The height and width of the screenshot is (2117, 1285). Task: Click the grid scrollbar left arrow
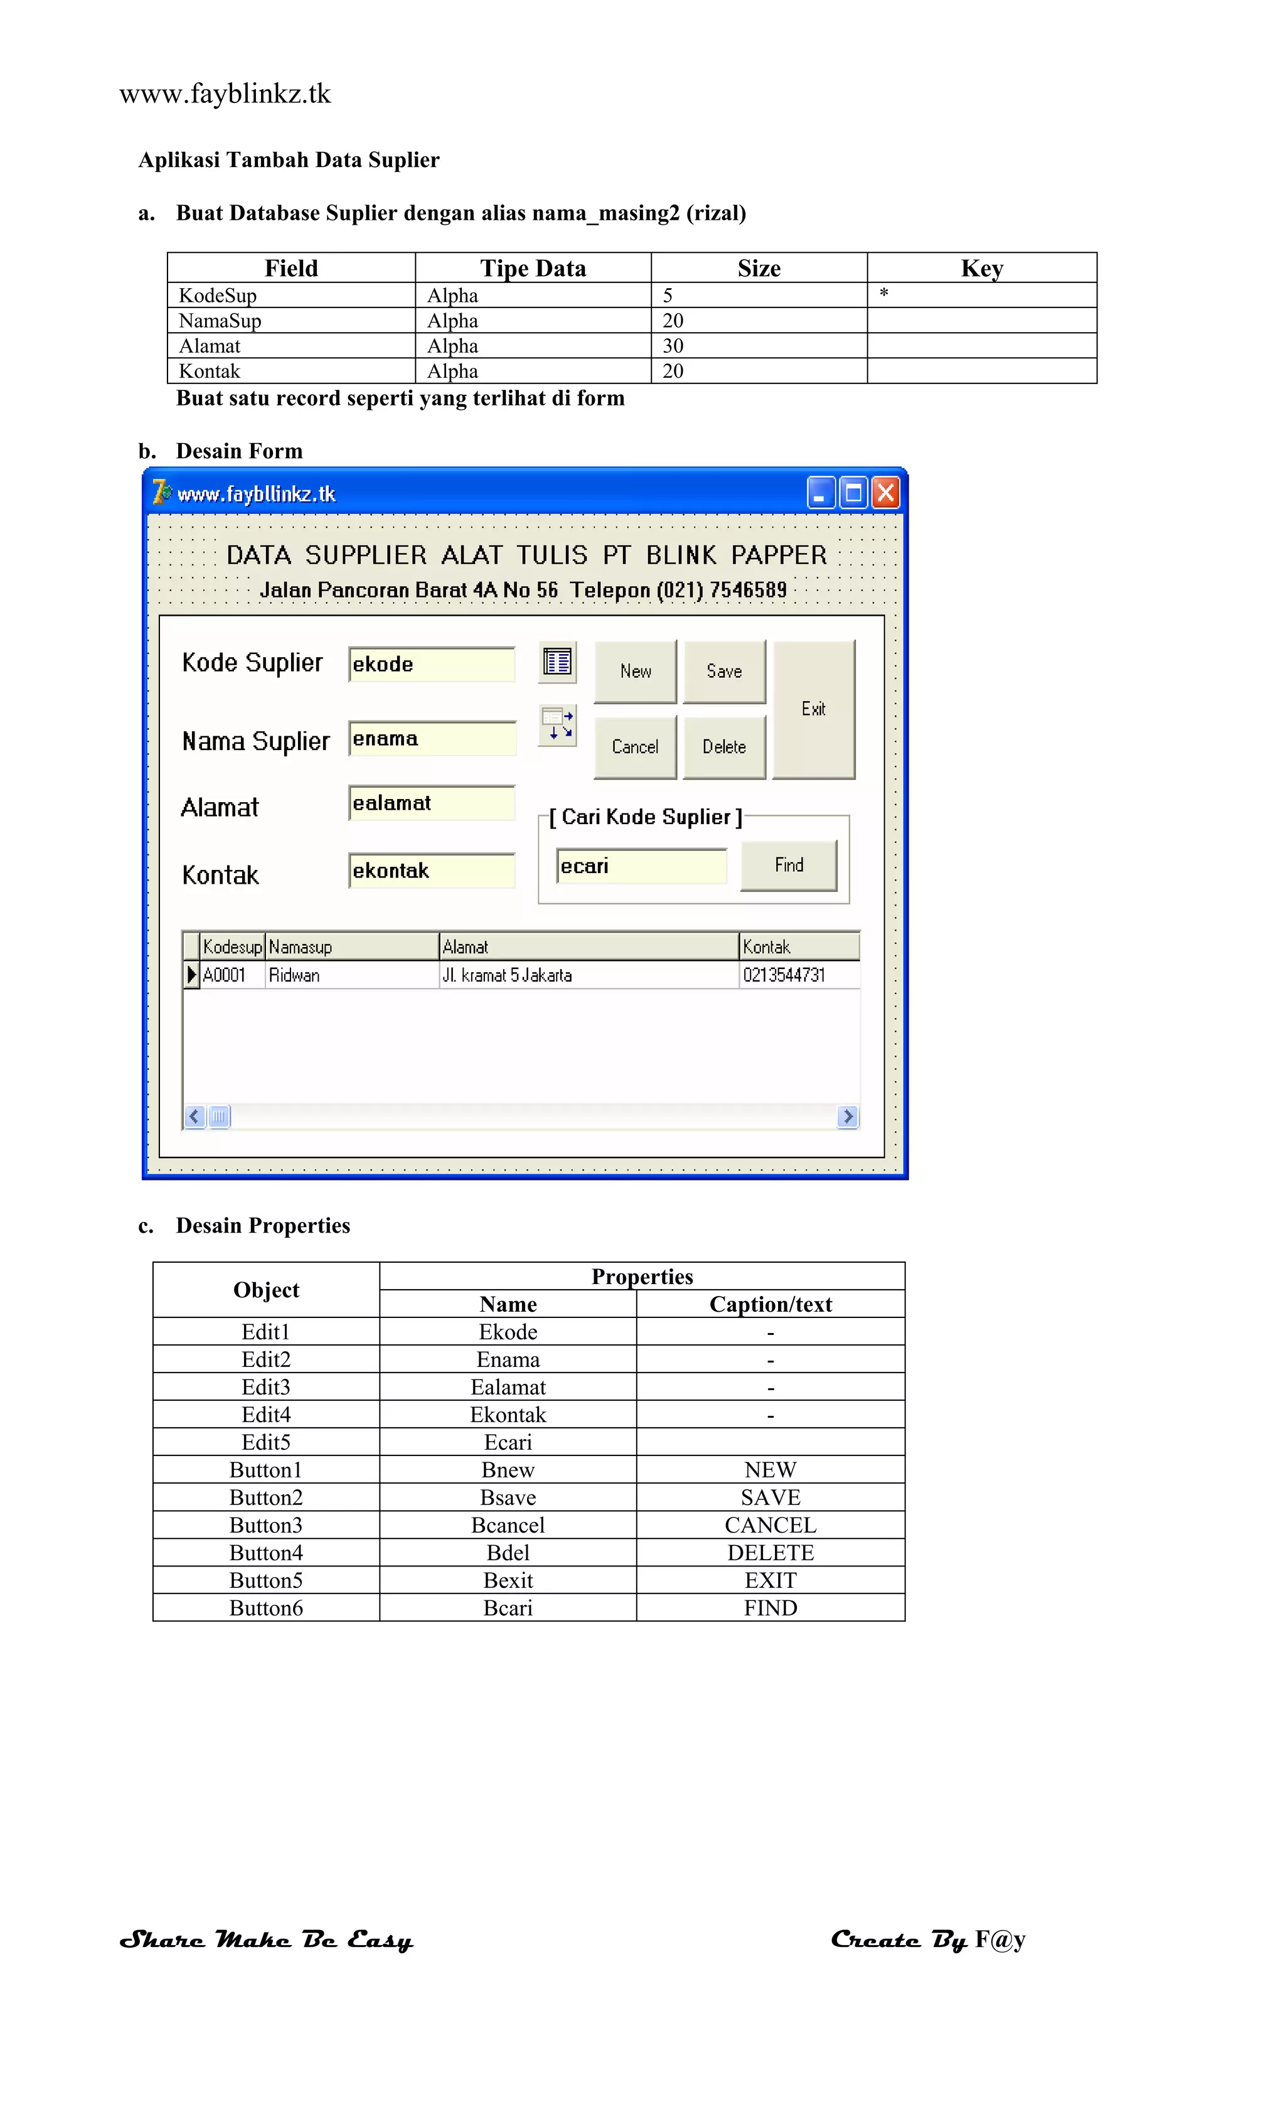pos(194,1116)
